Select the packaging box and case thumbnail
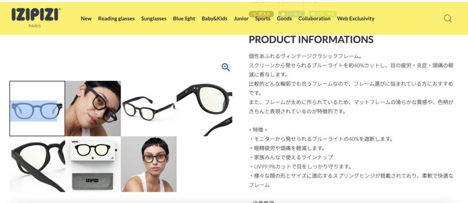Viewport: 468px width, 203px height. [93, 164]
